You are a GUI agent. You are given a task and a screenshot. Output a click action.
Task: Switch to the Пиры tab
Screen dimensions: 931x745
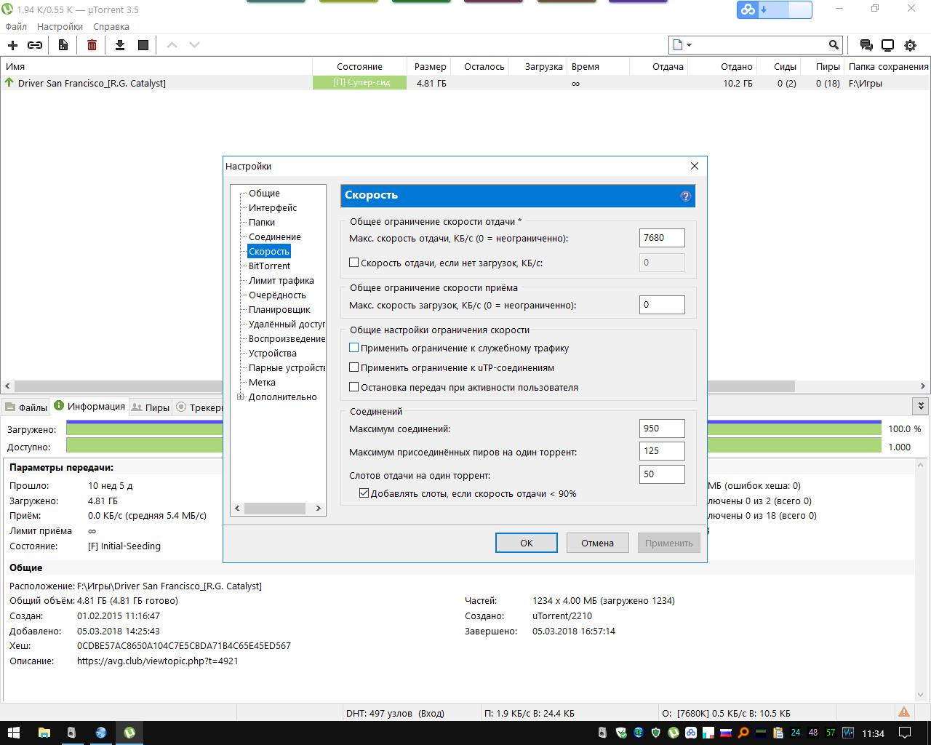tap(150, 407)
